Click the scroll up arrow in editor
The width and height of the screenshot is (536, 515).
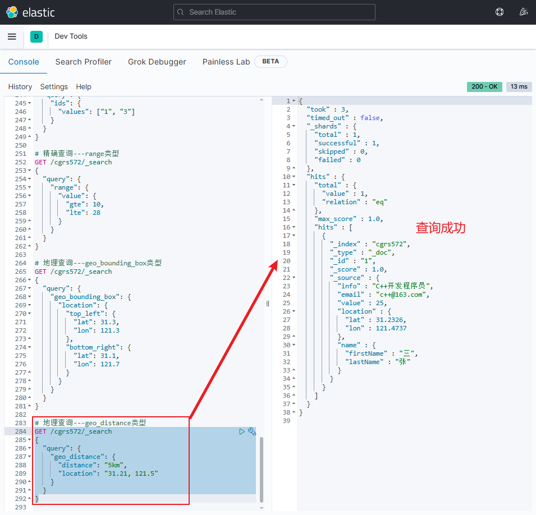point(262,100)
